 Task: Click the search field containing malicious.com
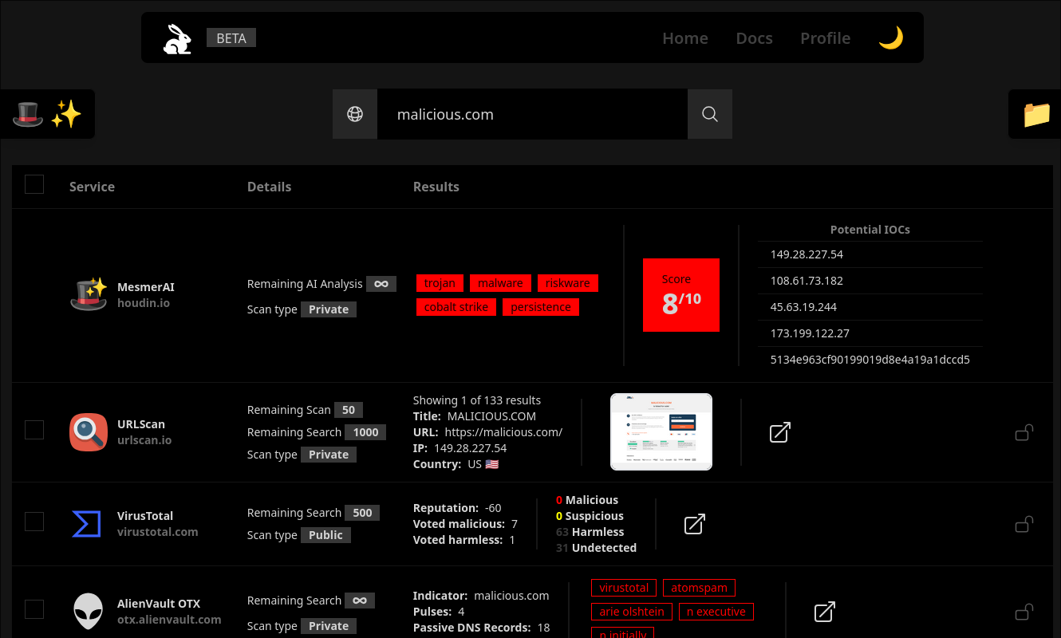[532, 114]
